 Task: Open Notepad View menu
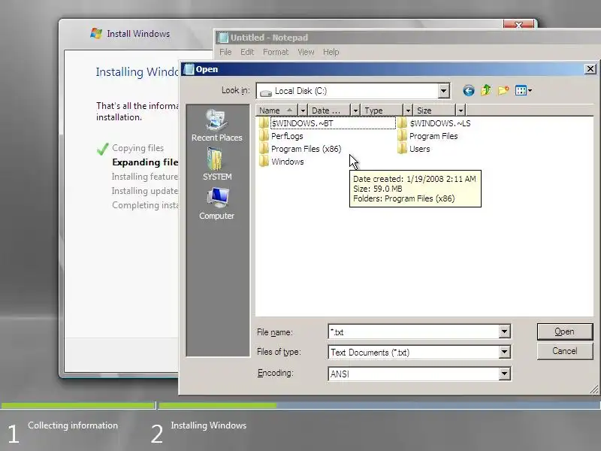[306, 52]
